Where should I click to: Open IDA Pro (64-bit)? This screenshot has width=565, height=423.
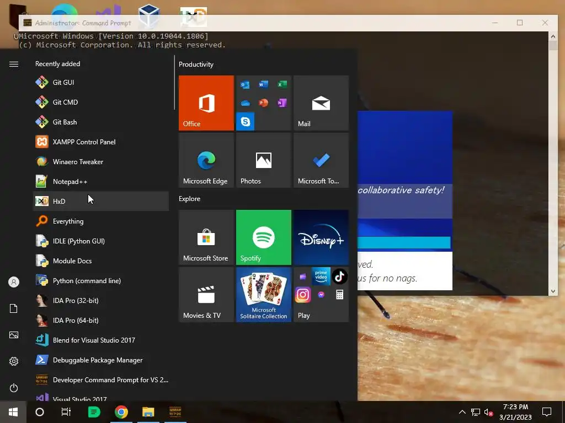(101, 320)
